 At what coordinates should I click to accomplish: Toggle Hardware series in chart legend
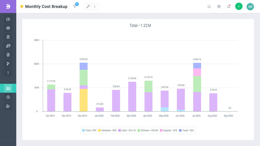107,130
